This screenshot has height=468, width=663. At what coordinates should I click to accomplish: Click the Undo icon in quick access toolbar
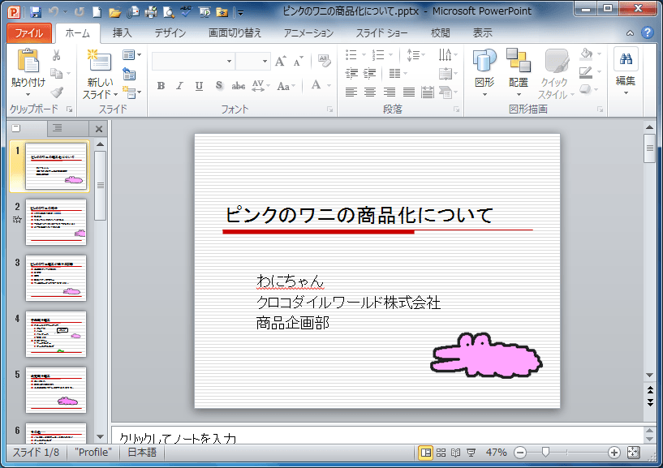(x=54, y=12)
